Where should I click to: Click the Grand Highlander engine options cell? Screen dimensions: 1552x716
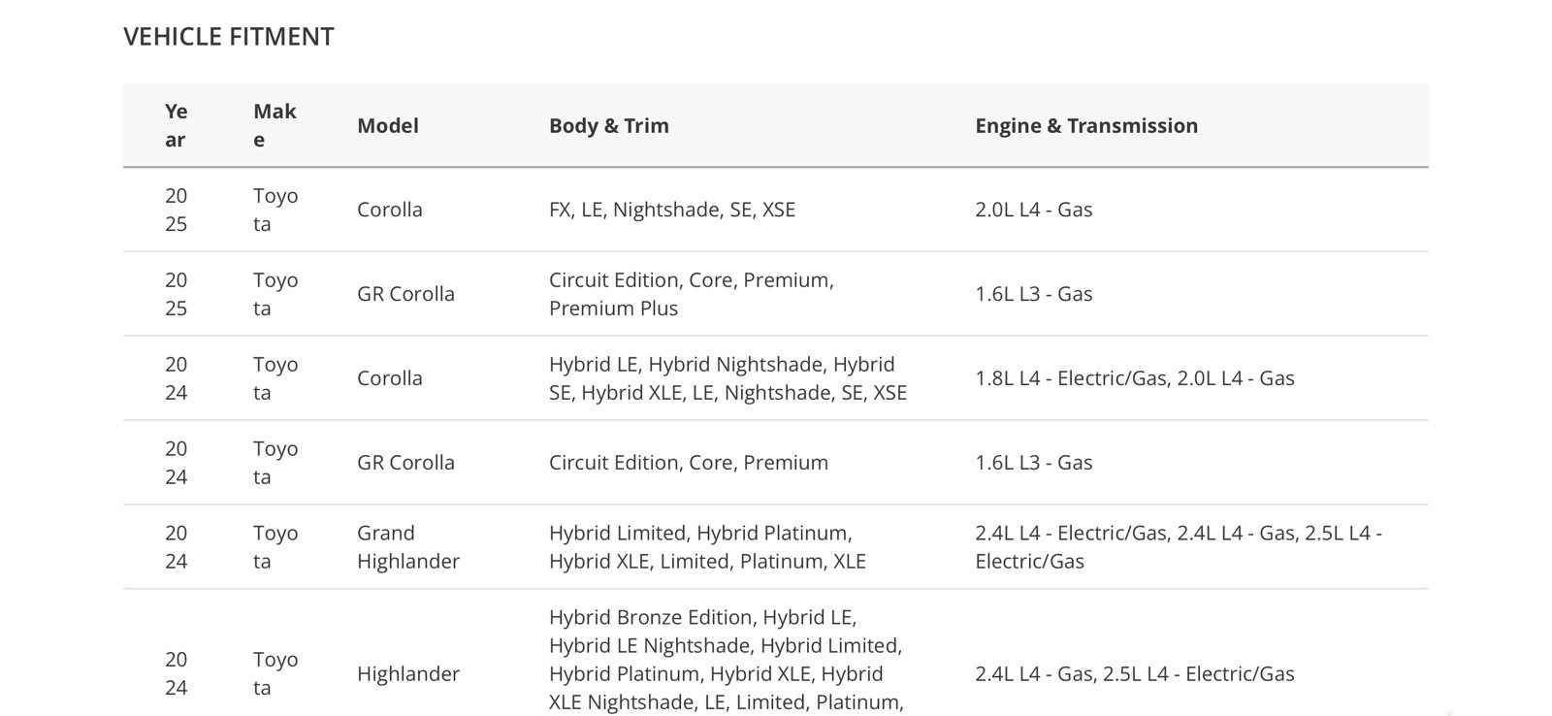pos(1179,547)
